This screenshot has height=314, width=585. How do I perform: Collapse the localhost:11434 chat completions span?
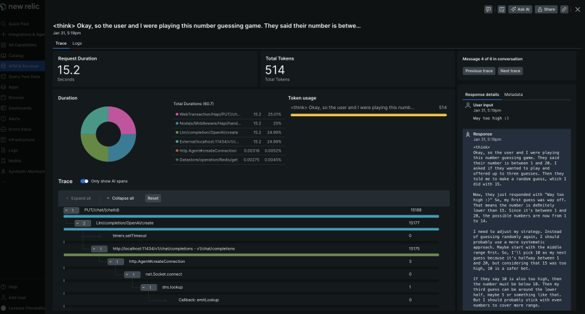pyautogui.click(x=99, y=249)
